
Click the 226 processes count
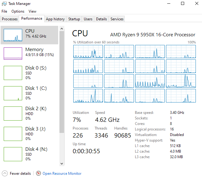[78, 135]
